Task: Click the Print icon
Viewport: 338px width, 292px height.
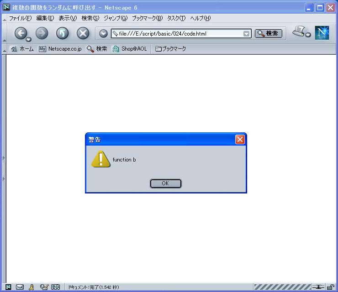Action: pos(299,31)
